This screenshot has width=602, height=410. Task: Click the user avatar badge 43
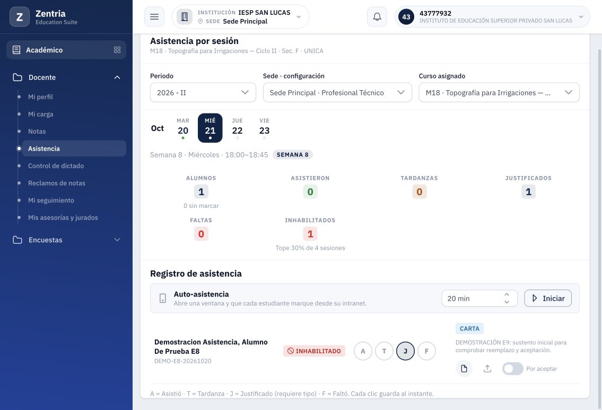pyautogui.click(x=406, y=17)
